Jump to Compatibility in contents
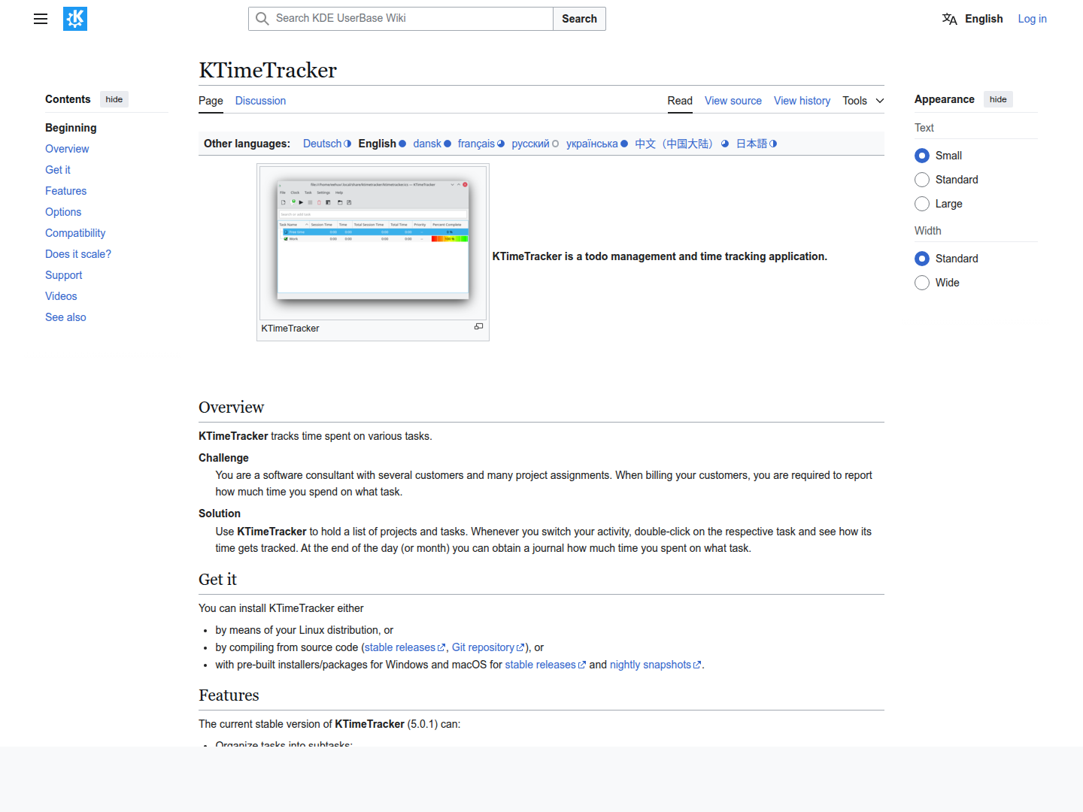Screen dimensions: 1083x812 pyautogui.click(x=75, y=233)
